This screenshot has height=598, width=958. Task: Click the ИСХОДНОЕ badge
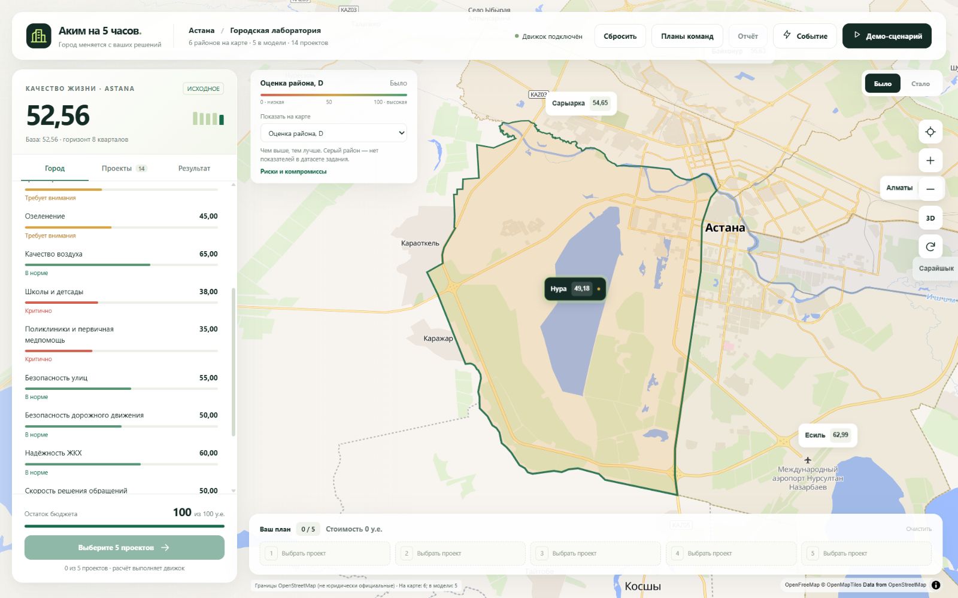(204, 89)
